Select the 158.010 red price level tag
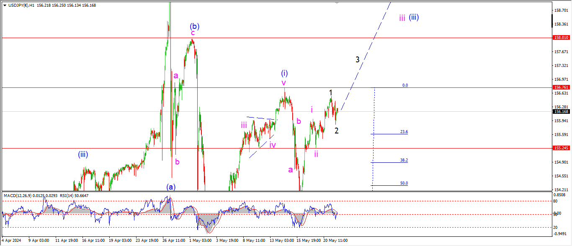The width and height of the screenshot is (572, 246). click(x=561, y=38)
